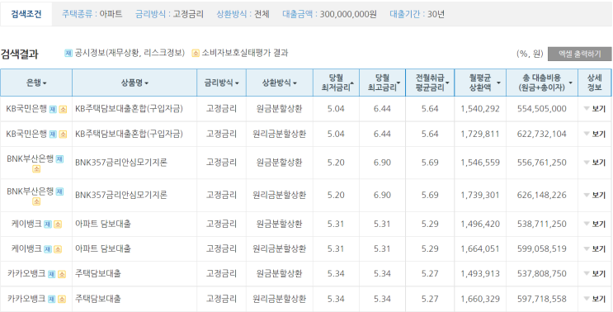Open 재 icon for 케이뱅크 538,711,250 row

tap(48, 225)
